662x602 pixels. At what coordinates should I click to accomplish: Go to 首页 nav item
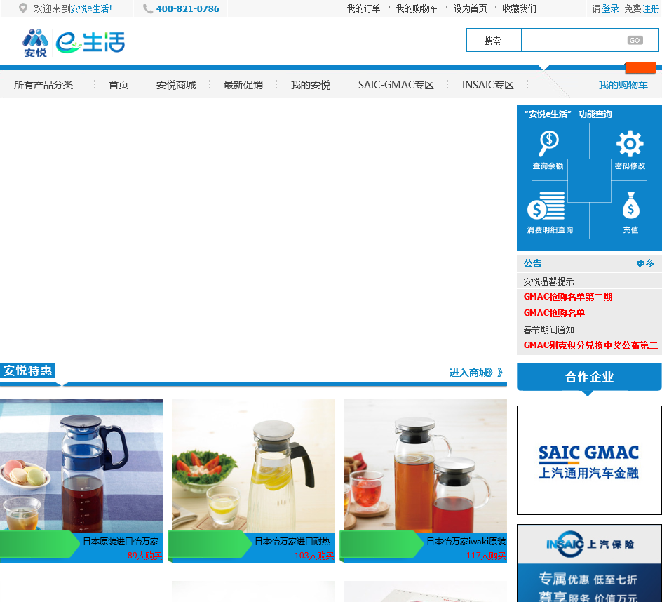point(119,85)
